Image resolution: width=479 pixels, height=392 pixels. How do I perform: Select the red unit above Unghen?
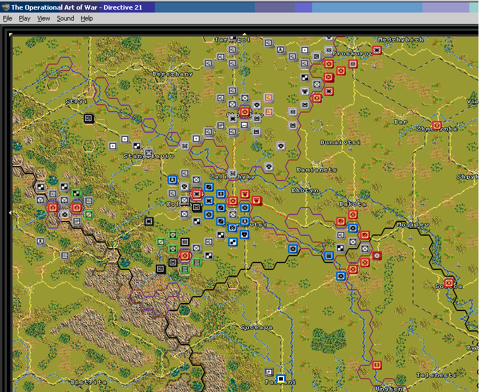(x=377, y=365)
